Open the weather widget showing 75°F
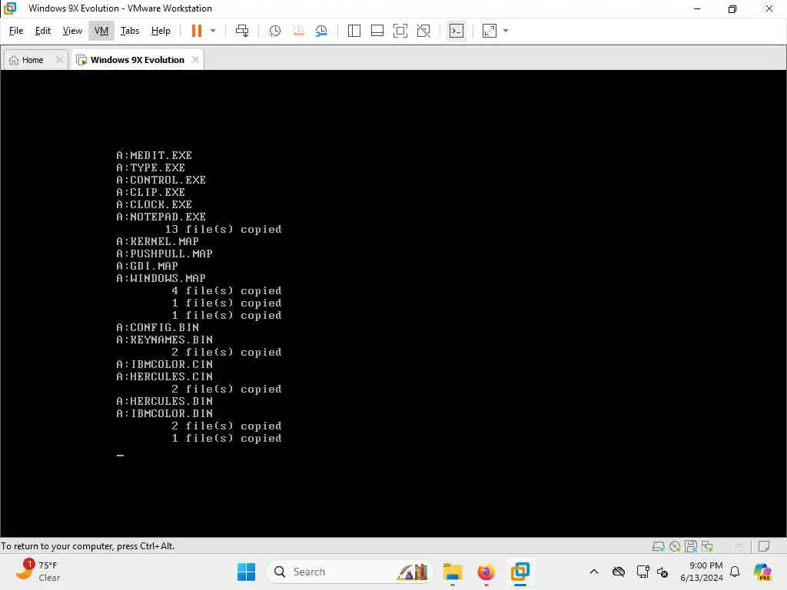The image size is (787, 590). 38,572
